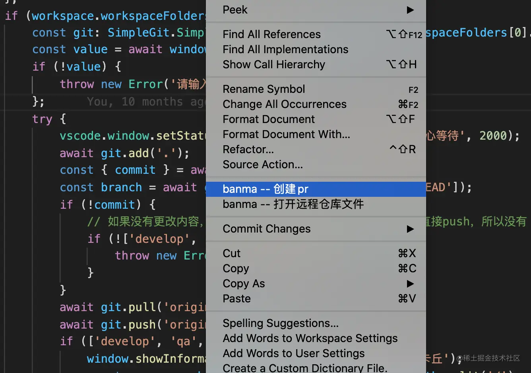The width and height of the screenshot is (531, 373).
Task: Choose Cut from context menu
Action: (316, 253)
